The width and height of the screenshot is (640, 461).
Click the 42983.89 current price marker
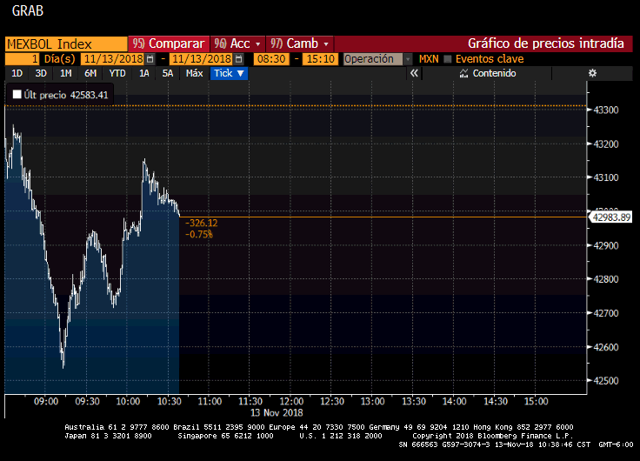pos(611,217)
